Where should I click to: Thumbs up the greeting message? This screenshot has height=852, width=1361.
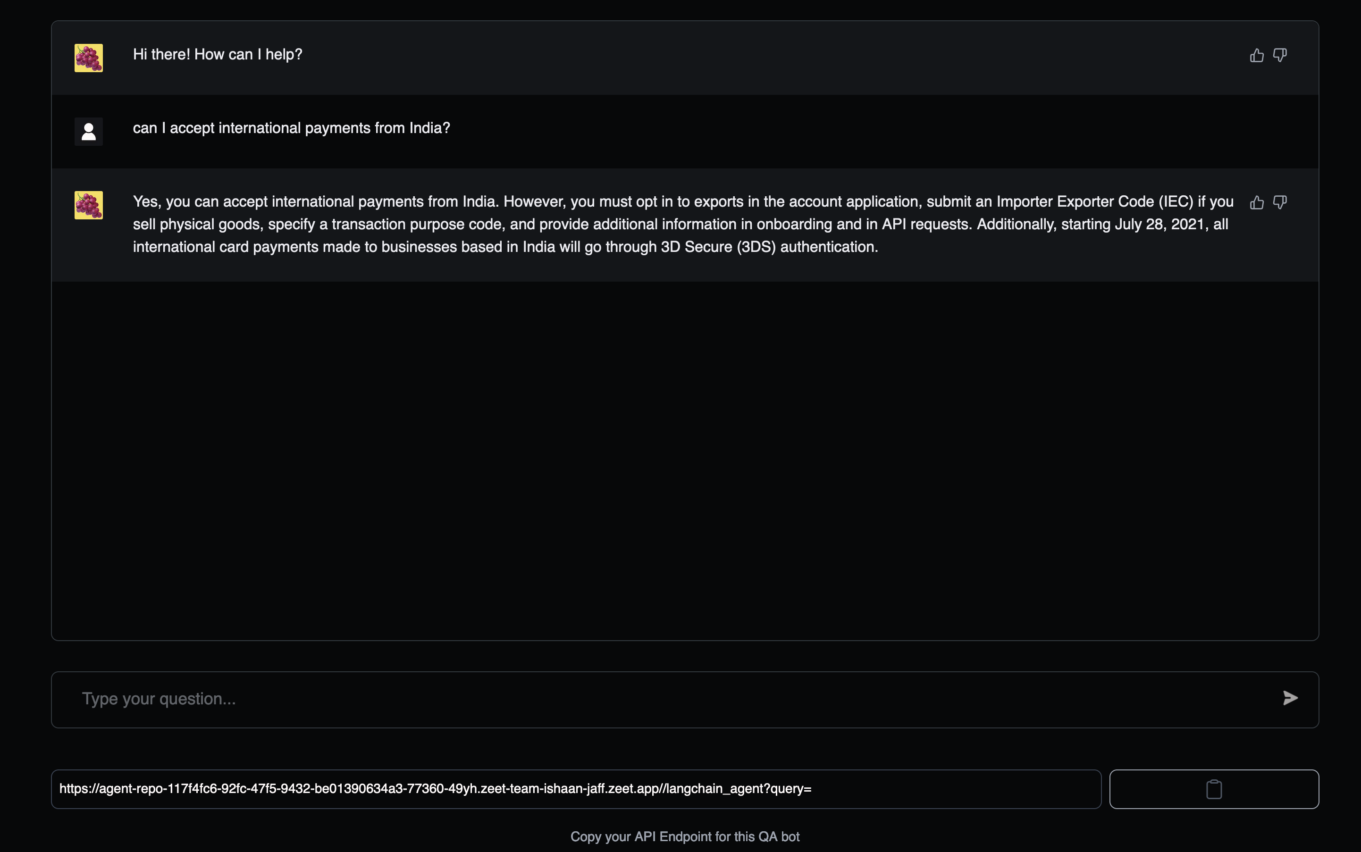(1256, 55)
